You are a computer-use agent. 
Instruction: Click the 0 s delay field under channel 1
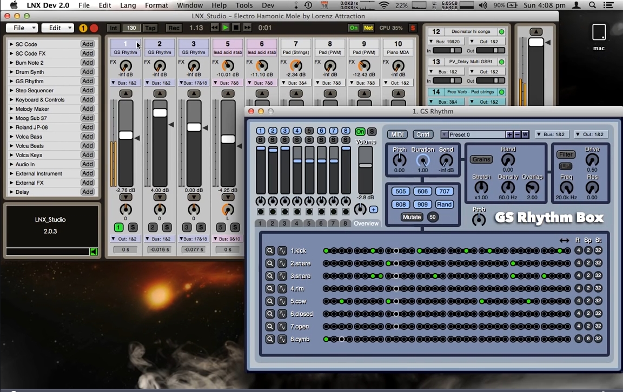[x=125, y=249]
